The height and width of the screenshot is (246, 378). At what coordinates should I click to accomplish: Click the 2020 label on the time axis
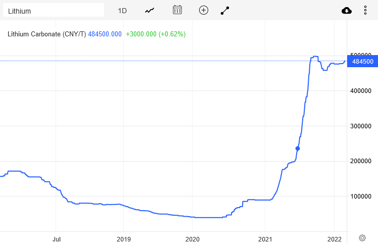point(193,238)
